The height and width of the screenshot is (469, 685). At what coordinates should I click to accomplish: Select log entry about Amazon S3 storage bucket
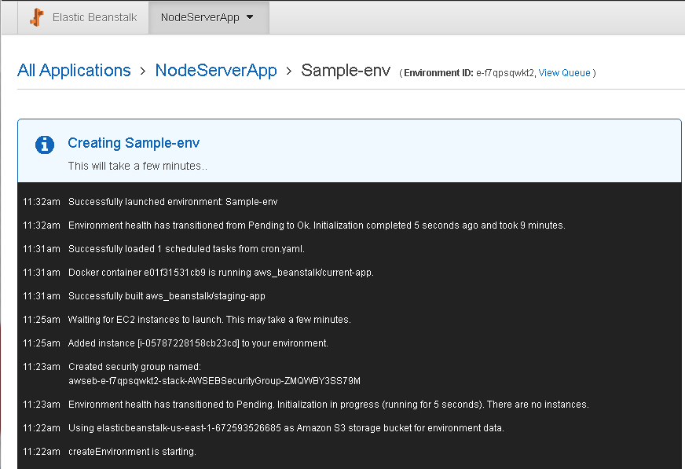pos(286,428)
